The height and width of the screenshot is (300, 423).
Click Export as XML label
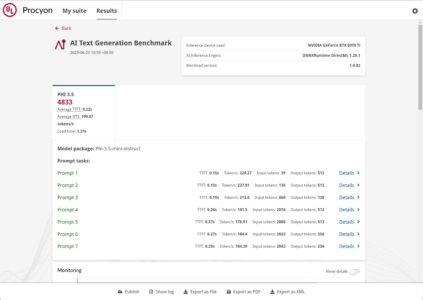tap(291, 292)
